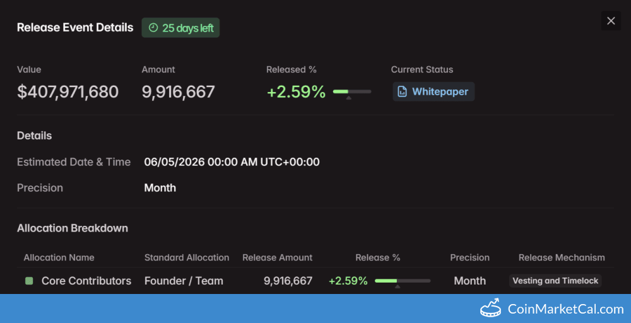Click the triangle marker under top progress bar
The width and height of the screenshot is (631, 323).
click(x=348, y=98)
